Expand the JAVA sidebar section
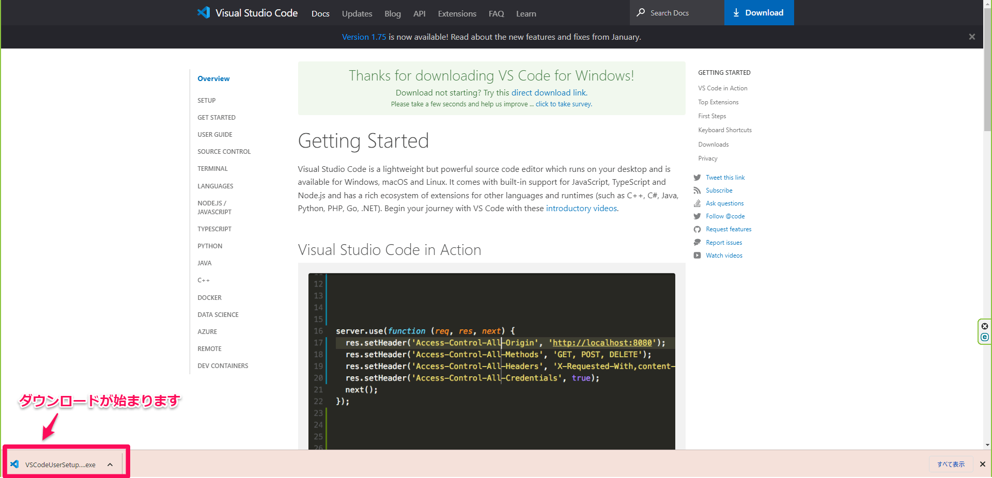Screen dimensions: 992x478 coord(205,263)
